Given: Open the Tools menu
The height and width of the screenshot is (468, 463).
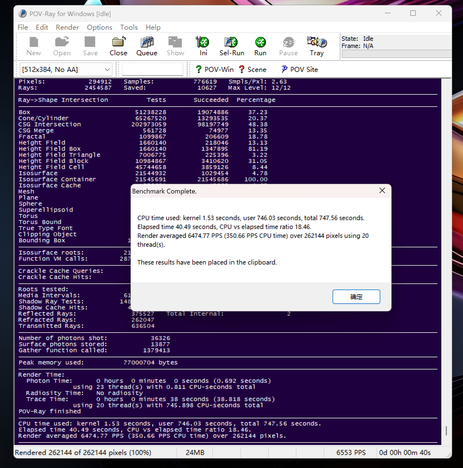Looking at the screenshot, I should point(129,27).
